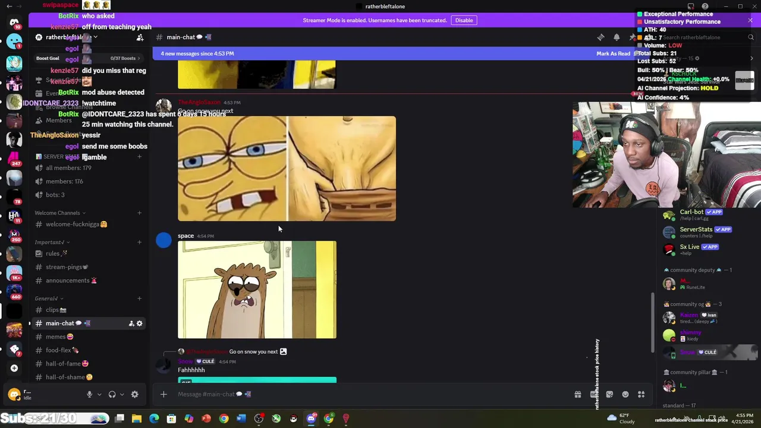Open notification settings bell icon
761x428 pixels.
click(617, 37)
